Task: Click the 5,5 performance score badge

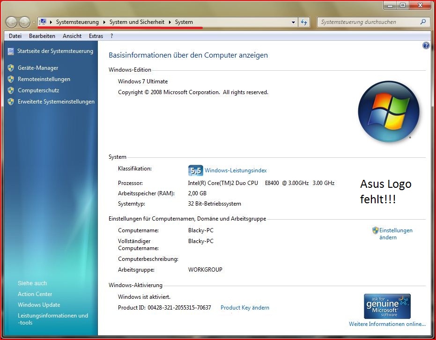Action: (195, 170)
